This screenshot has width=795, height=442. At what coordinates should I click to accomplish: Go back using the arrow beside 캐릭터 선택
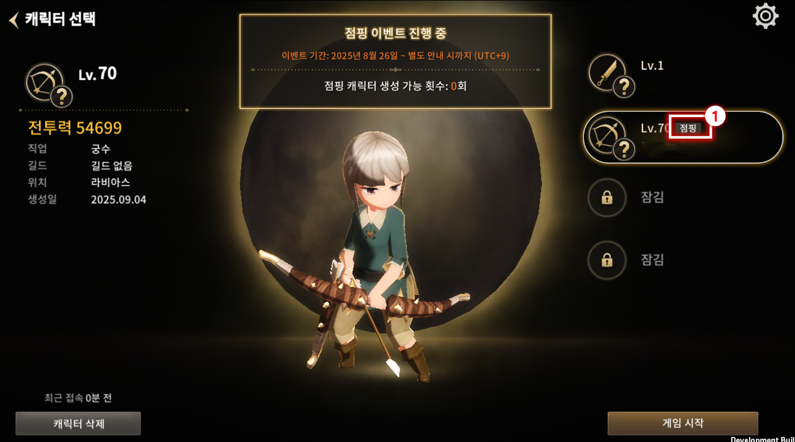point(14,20)
